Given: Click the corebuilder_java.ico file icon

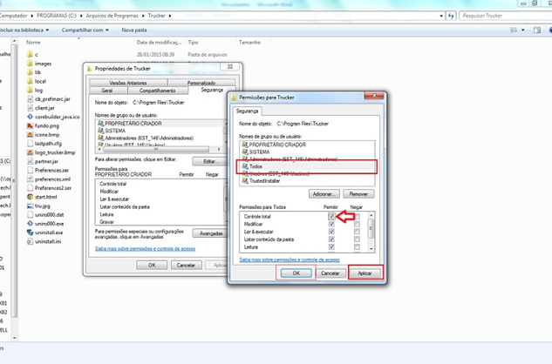Looking at the screenshot, I should [x=29, y=116].
